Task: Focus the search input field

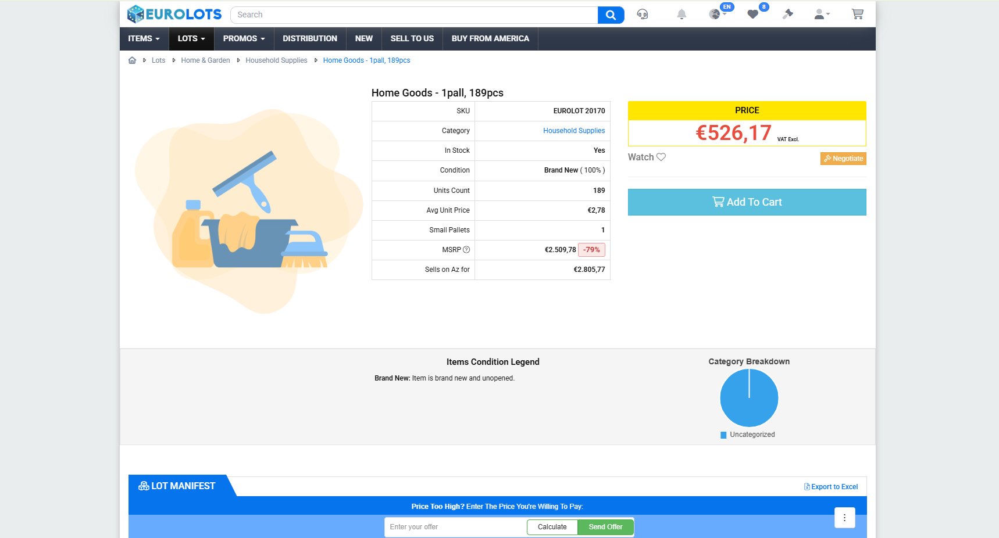Action: point(414,15)
